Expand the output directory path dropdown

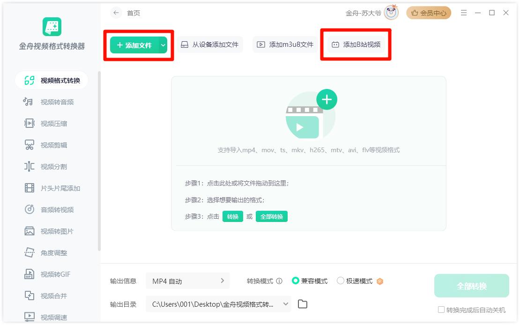[286, 304]
